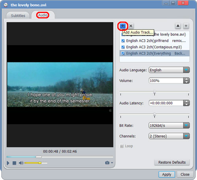
Task: Mute preview with speaker icon
Action: pyautogui.click(x=21, y=163)
